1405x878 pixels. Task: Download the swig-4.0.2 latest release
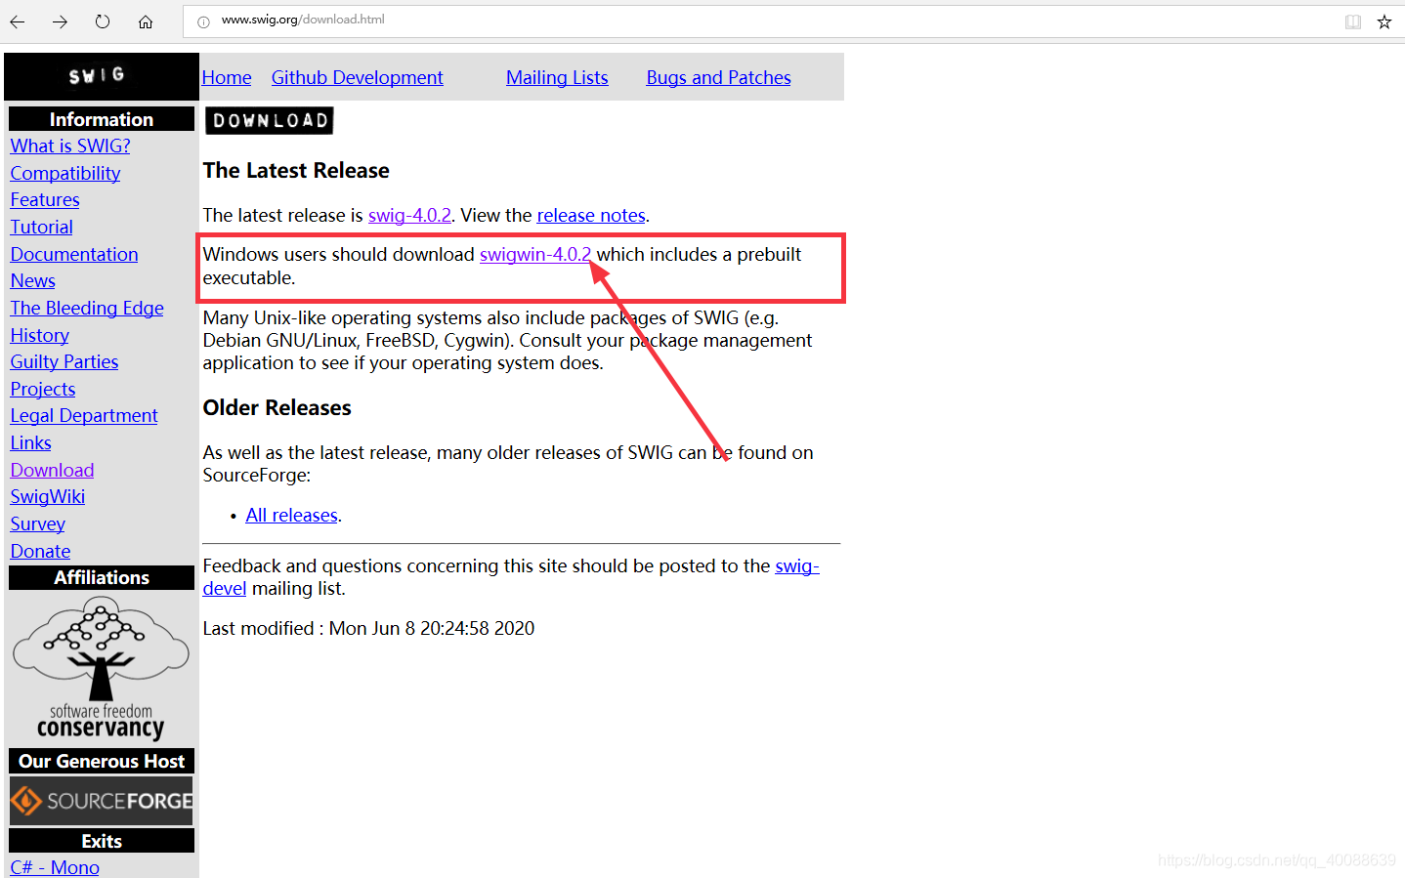[409, 215]
